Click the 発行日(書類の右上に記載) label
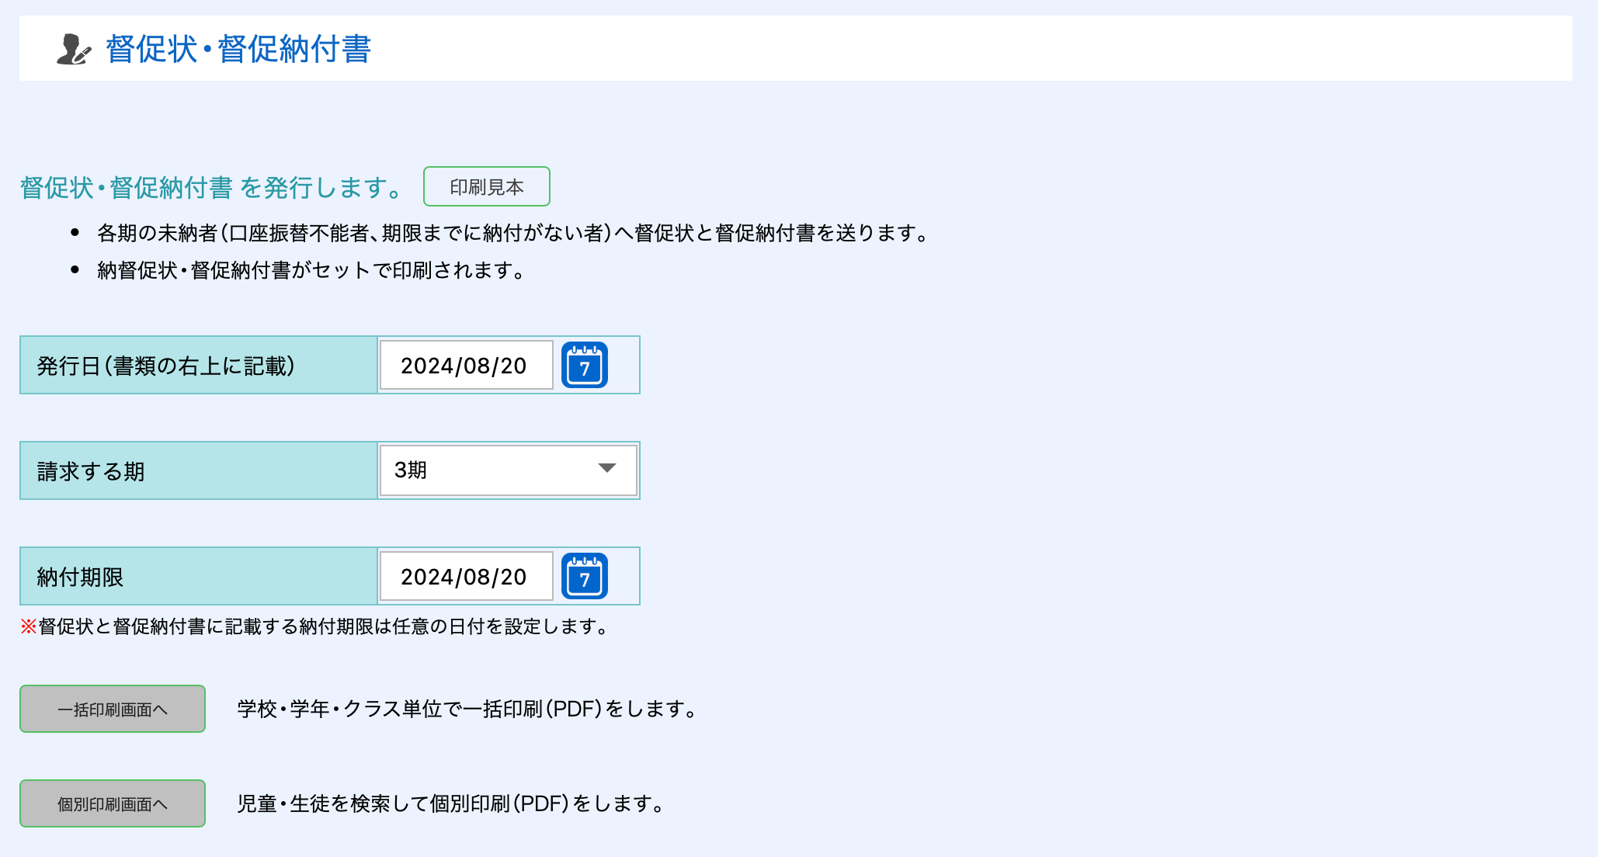Image resolution: width=1598 pixels, height=857 pixels. tap(166, 366)
